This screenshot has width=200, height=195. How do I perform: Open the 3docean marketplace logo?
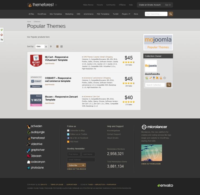(34, 156)
